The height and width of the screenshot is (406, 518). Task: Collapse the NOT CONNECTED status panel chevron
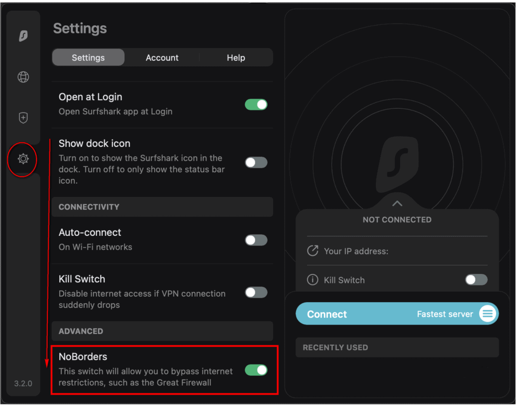[x=397, y=203]
